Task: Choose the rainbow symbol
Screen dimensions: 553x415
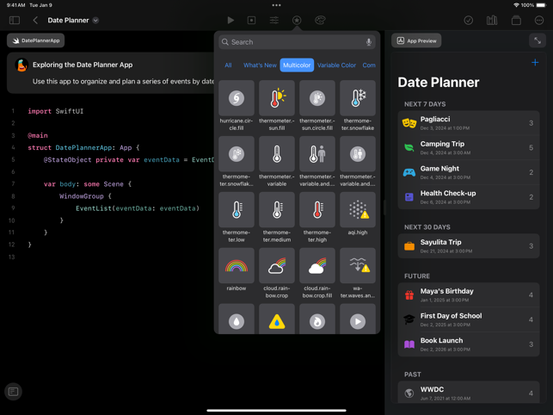Action: click(x=237, y=265)
